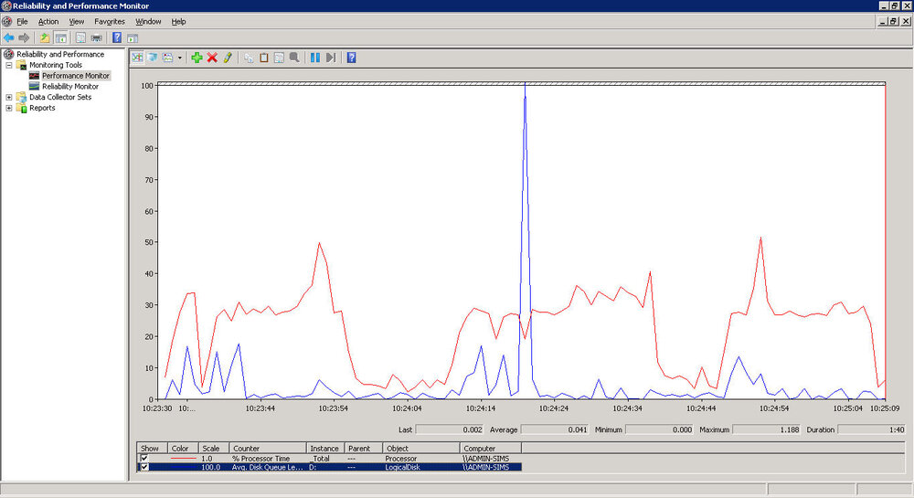Sort by the Color column header
This screenshot has width=914, height=498.
183,448
